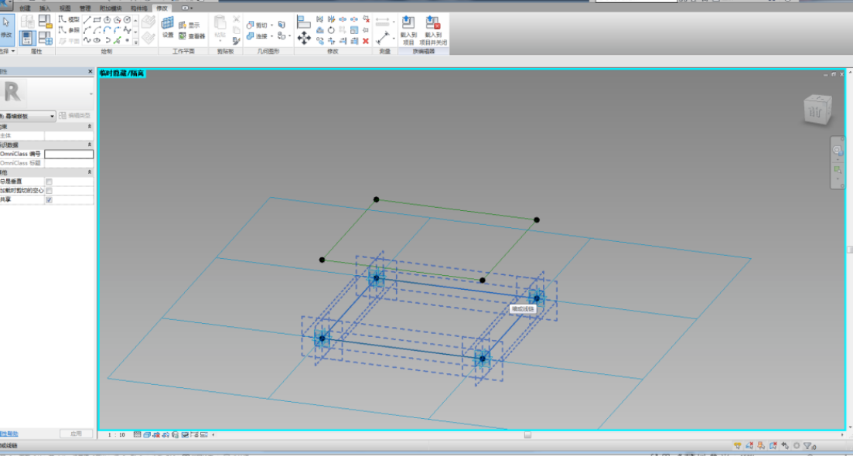Click the 剪切 geometry cut tool
This screenshot has height=456, width=853.
[x=257, y=25]
